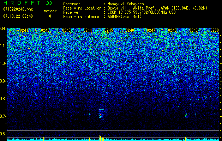The width and height of the screenshot is (222, 141).
Task: Select the filename 0710220240.png
Action: pos(18,10)
